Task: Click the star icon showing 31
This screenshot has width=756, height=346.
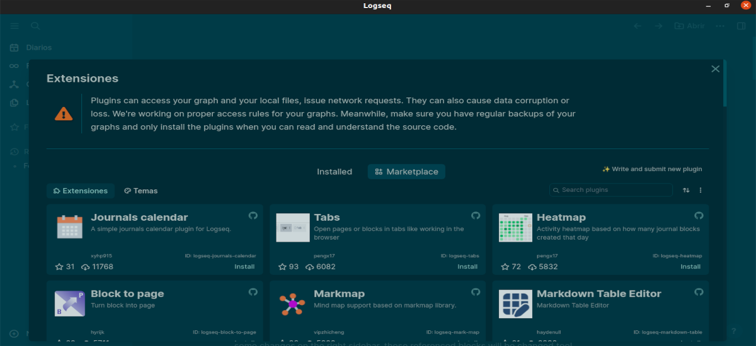Action: pyautogui.click(x=60, y=267)
